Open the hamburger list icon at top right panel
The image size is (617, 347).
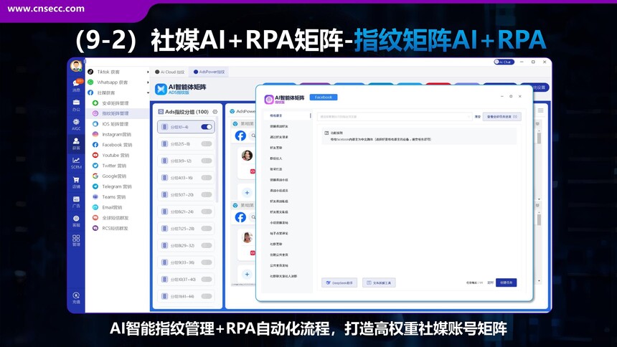pyautogui.click(x=541, y=110)
